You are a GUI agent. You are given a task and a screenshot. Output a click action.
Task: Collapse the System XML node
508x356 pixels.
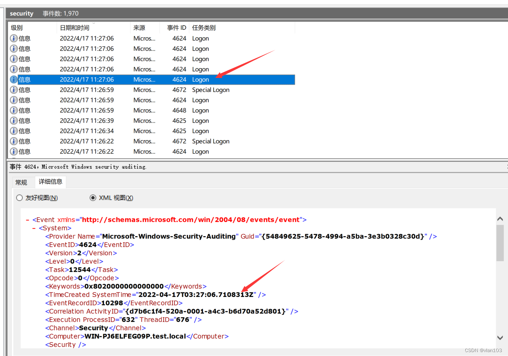[x=34, y=228]
